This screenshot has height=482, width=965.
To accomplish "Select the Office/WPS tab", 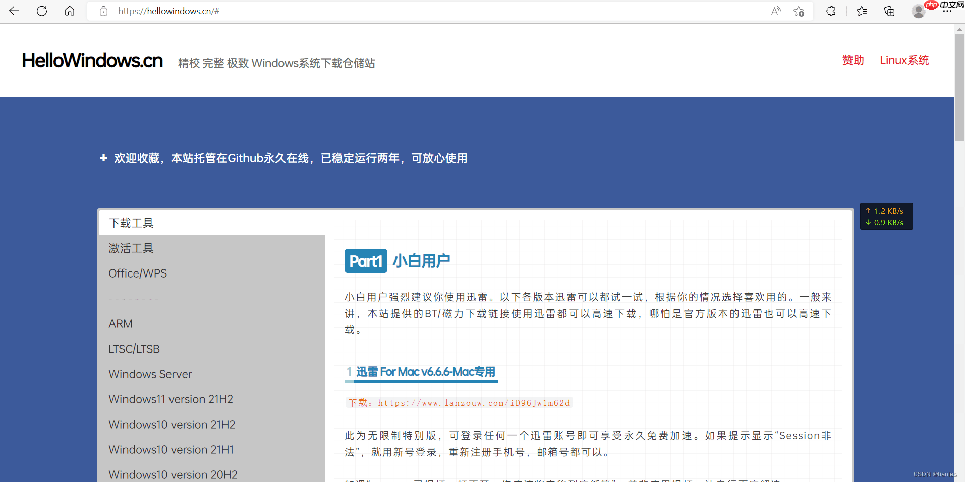I will [212, 273].
